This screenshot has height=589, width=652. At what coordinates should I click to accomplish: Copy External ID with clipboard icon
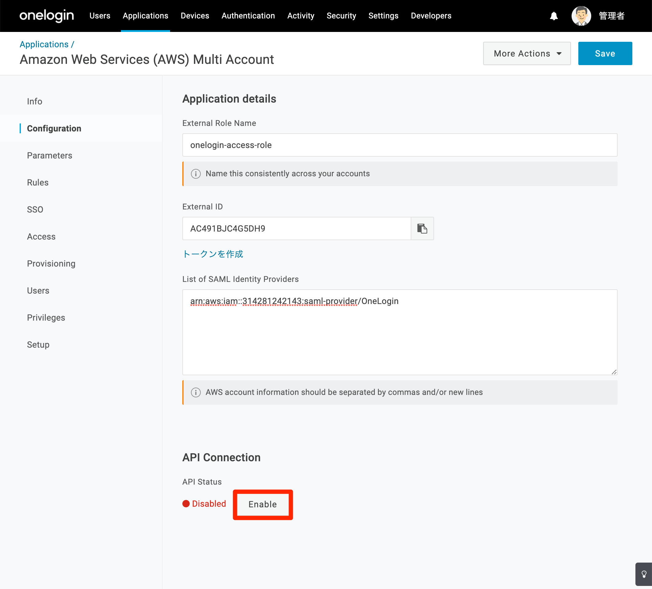point(422,228)
